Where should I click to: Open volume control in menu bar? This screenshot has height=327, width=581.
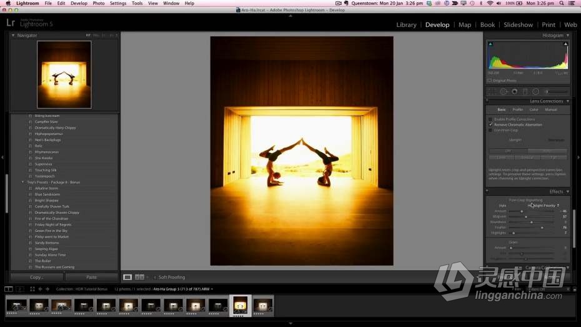[x=499, y=3]
